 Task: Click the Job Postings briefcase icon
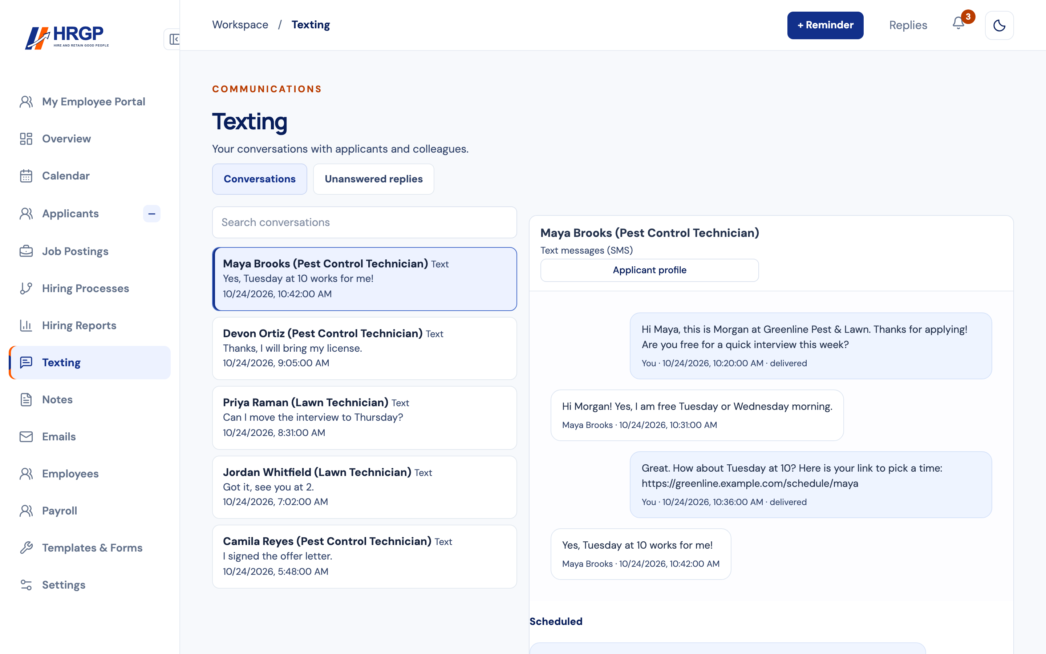click(26, 251)
